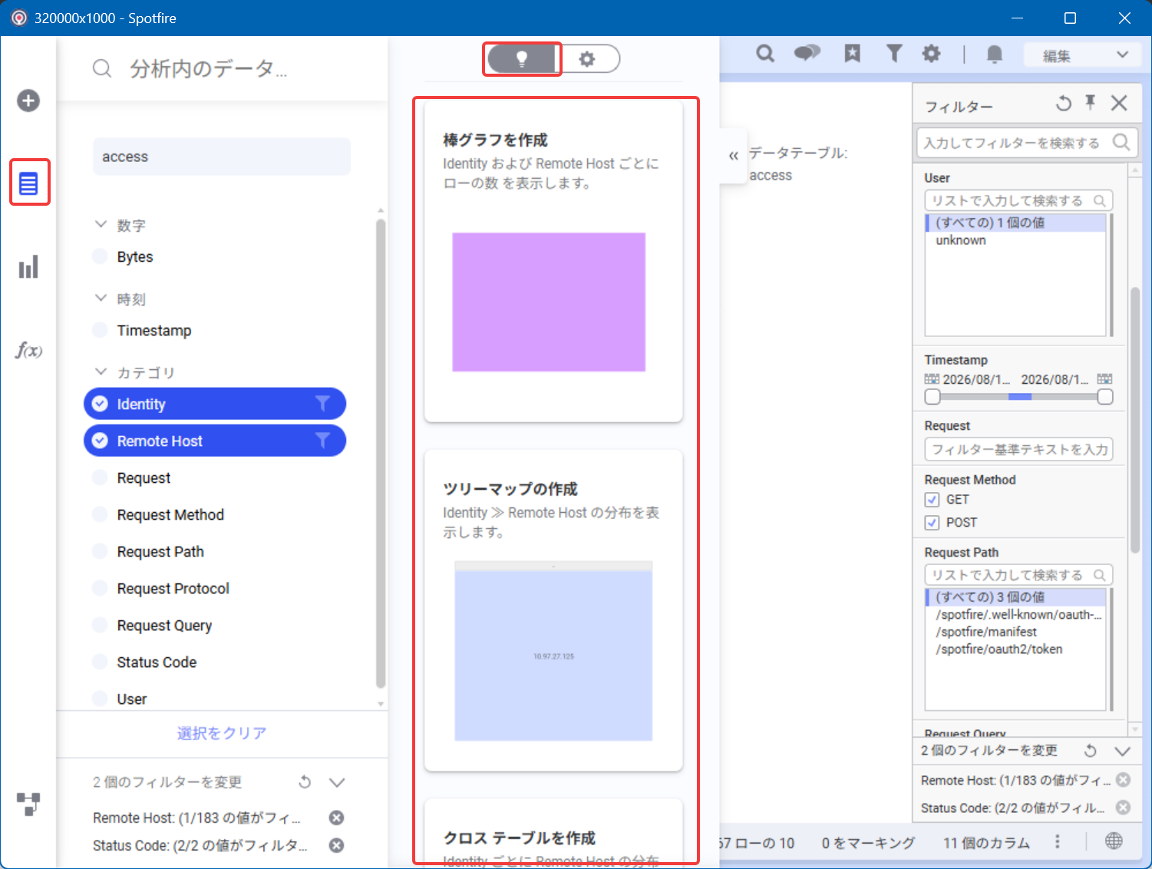Open the status bar three-dot menu
1152x869 pixels.
(x=1058, y=842)
